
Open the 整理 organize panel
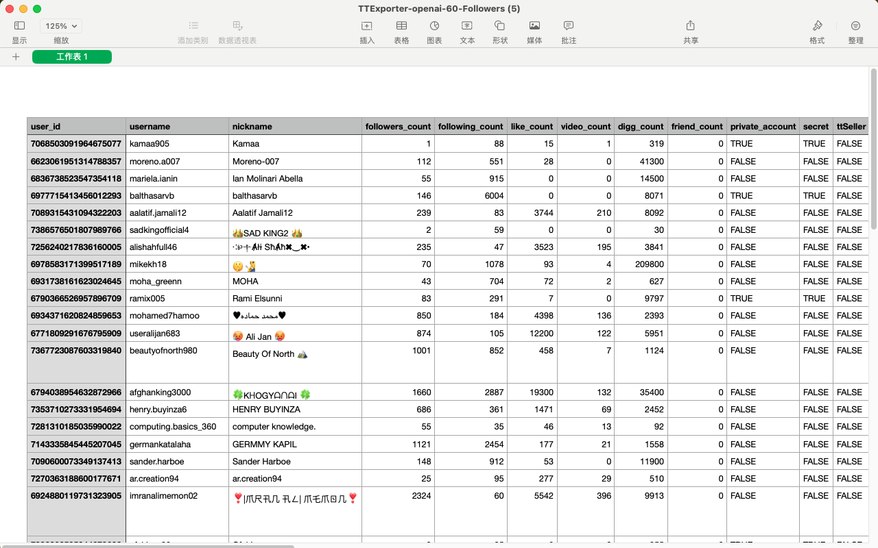tap(855, 26)
